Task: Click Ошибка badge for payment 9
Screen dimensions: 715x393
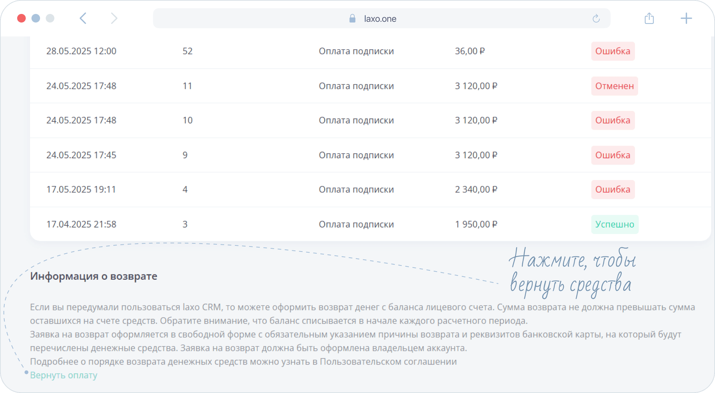Action: (x=612, y=155)
